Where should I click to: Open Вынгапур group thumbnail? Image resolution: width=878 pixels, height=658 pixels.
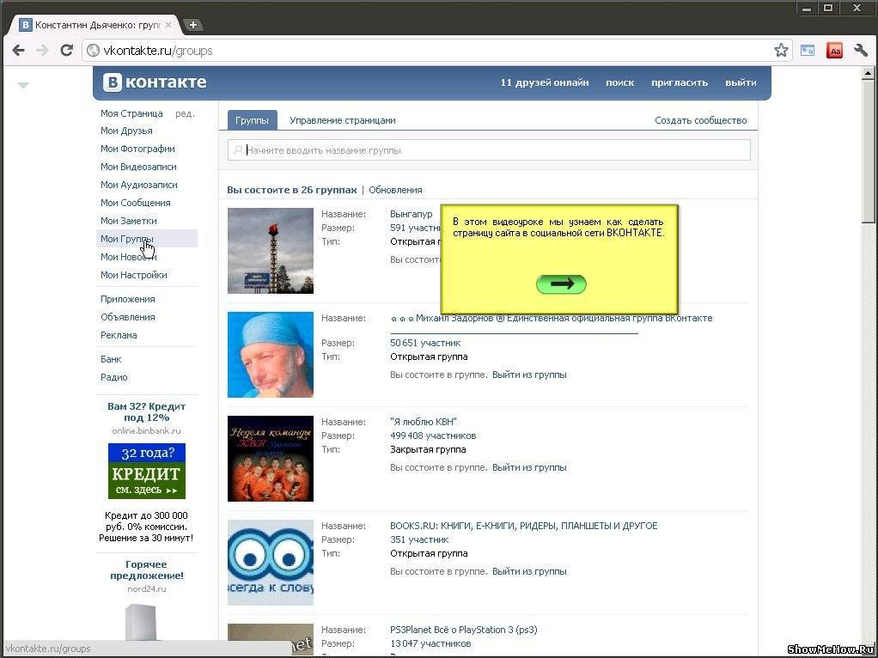coord(271,250)
